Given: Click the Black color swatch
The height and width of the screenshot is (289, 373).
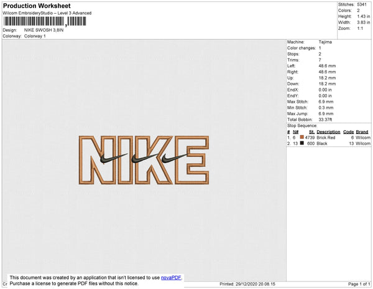Looking at the screenshot, I should (x=302, y=143).
